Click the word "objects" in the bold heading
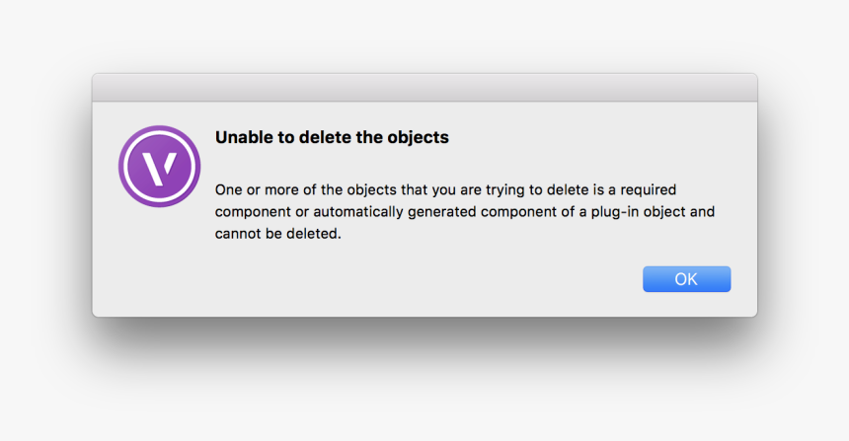This screenshot has height=441, width=849. 418,137
